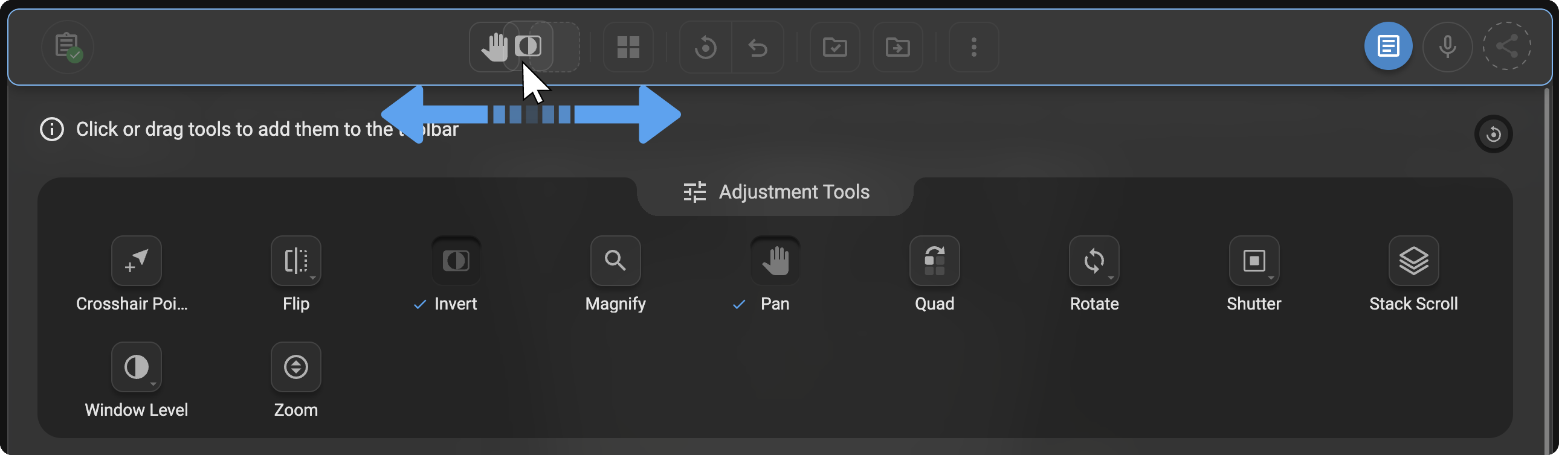The width and height of the screenshot is (1559, 455).
Task: Toggle the Invert tool selection
Action: (455, 261)
